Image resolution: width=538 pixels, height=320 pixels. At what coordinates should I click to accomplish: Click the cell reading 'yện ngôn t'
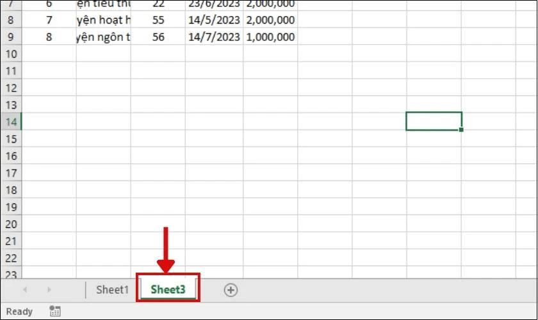point(103,36)
